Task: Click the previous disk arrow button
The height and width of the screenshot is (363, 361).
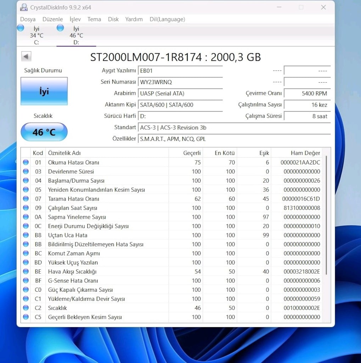Action: pyautogui.click(x=26, y=56)
